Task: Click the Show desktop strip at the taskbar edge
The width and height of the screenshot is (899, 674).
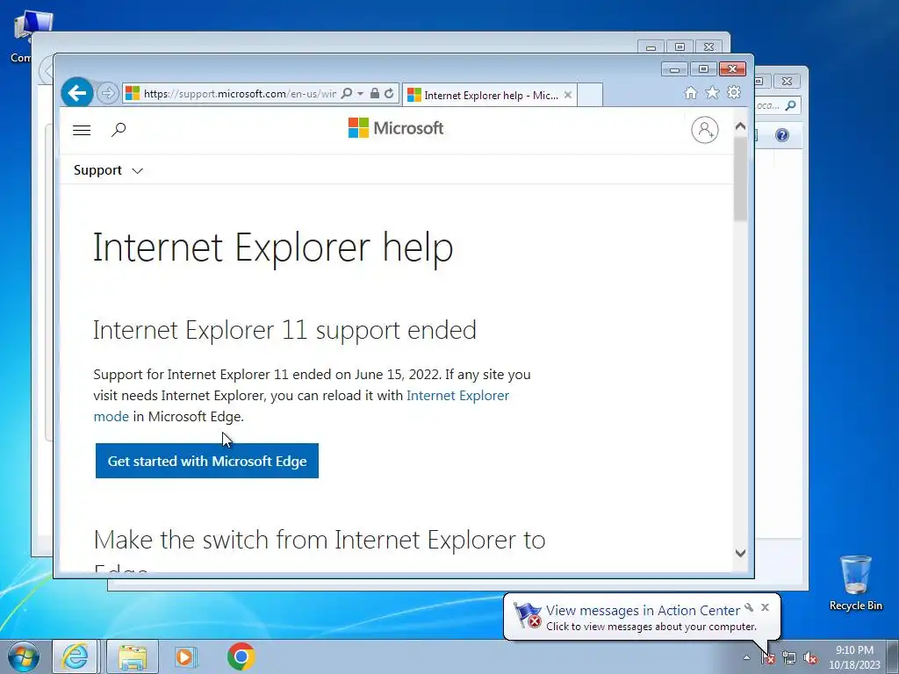Action: click(x=895, y=656)
